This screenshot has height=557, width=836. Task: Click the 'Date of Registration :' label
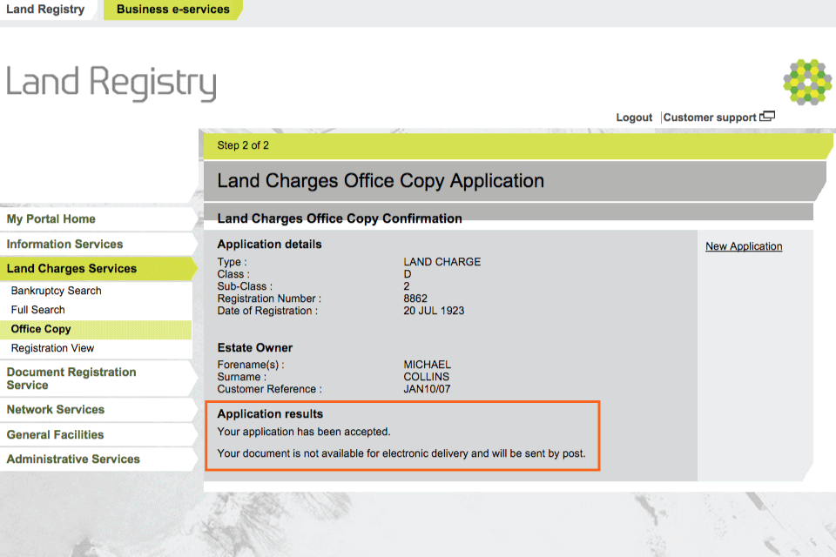pos(267,311)
